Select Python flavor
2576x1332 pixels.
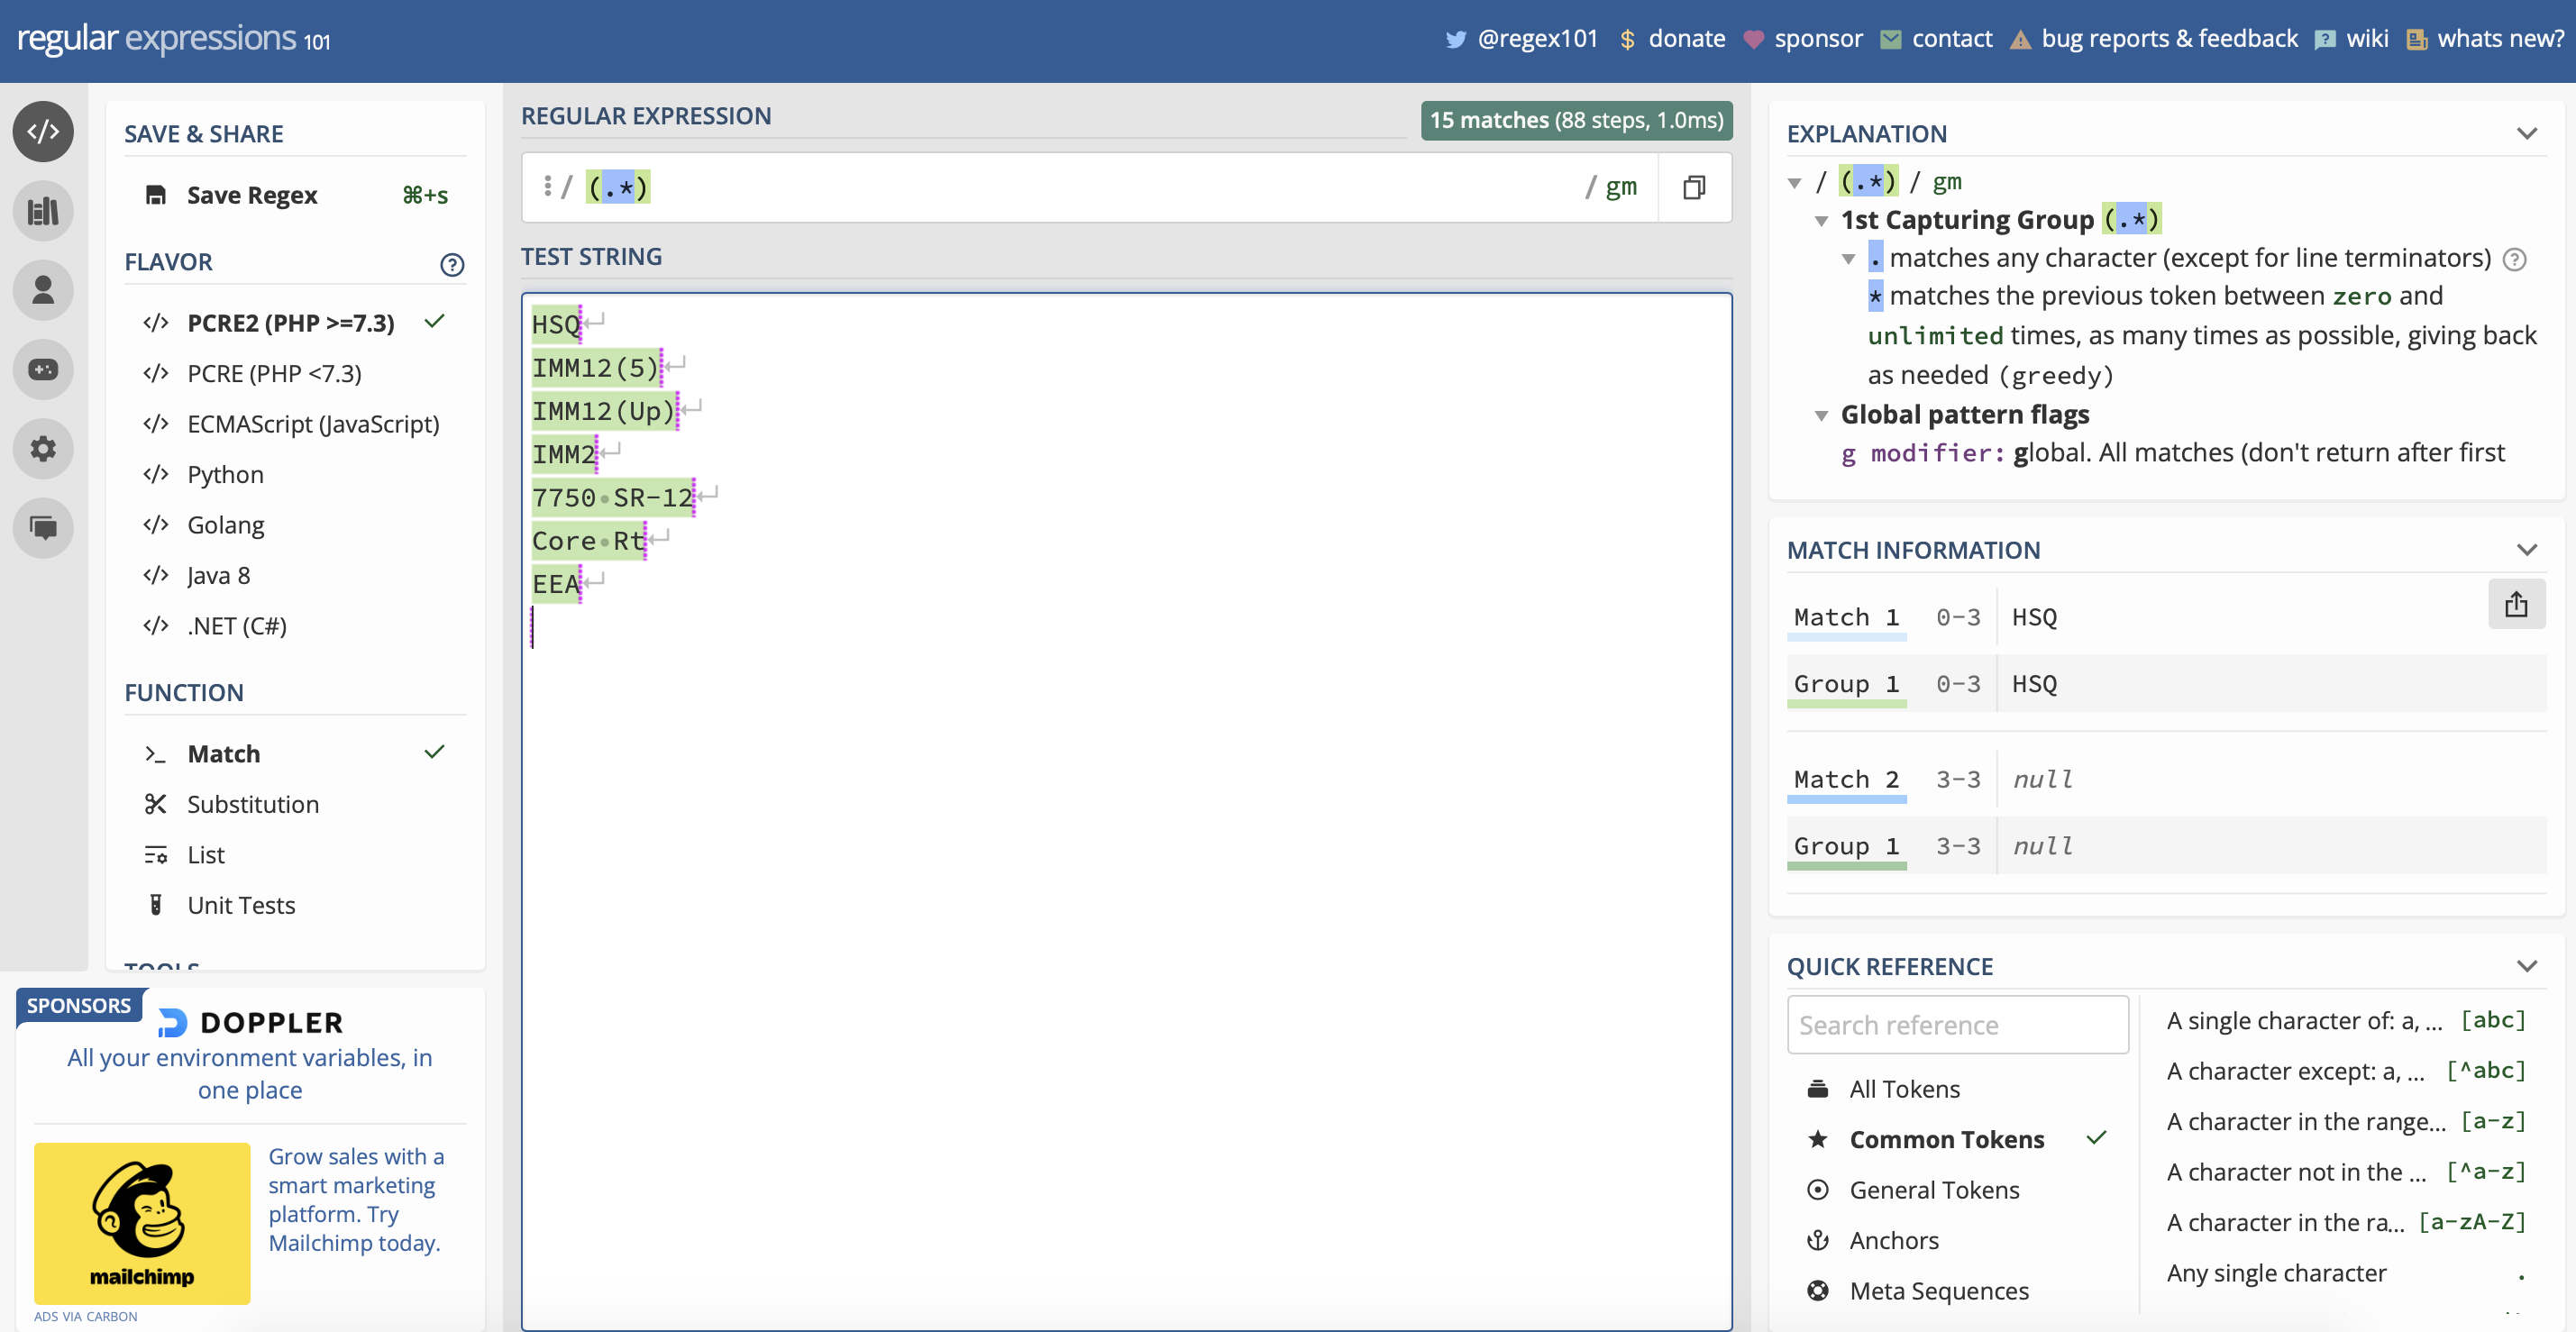225,474
